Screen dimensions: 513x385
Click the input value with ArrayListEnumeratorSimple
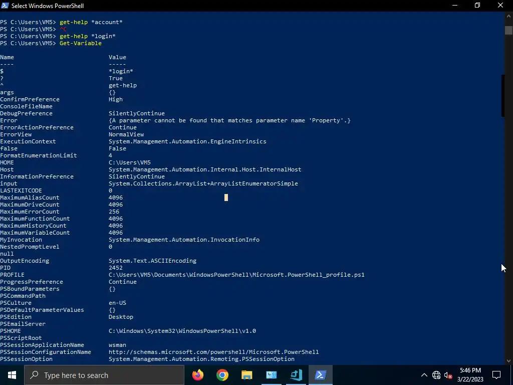[203, 183]
